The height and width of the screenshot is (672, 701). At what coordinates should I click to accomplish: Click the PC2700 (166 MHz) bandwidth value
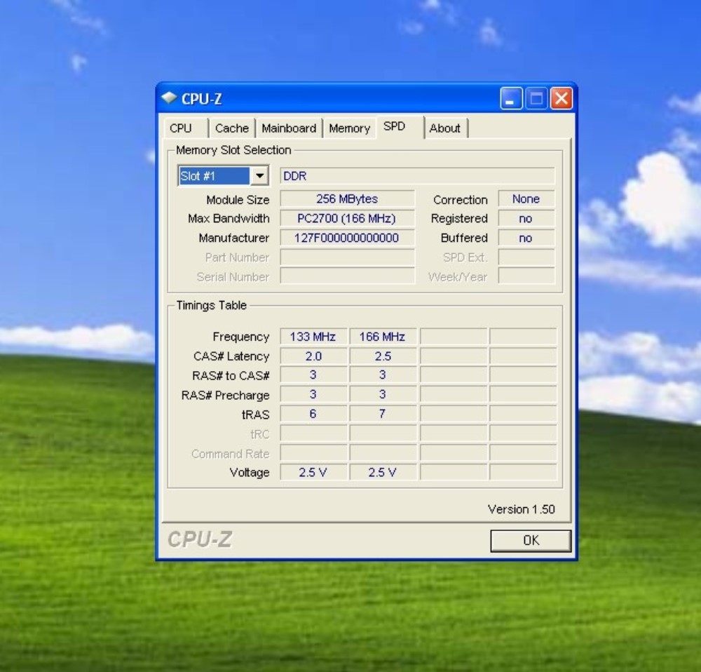coord(348,218)
